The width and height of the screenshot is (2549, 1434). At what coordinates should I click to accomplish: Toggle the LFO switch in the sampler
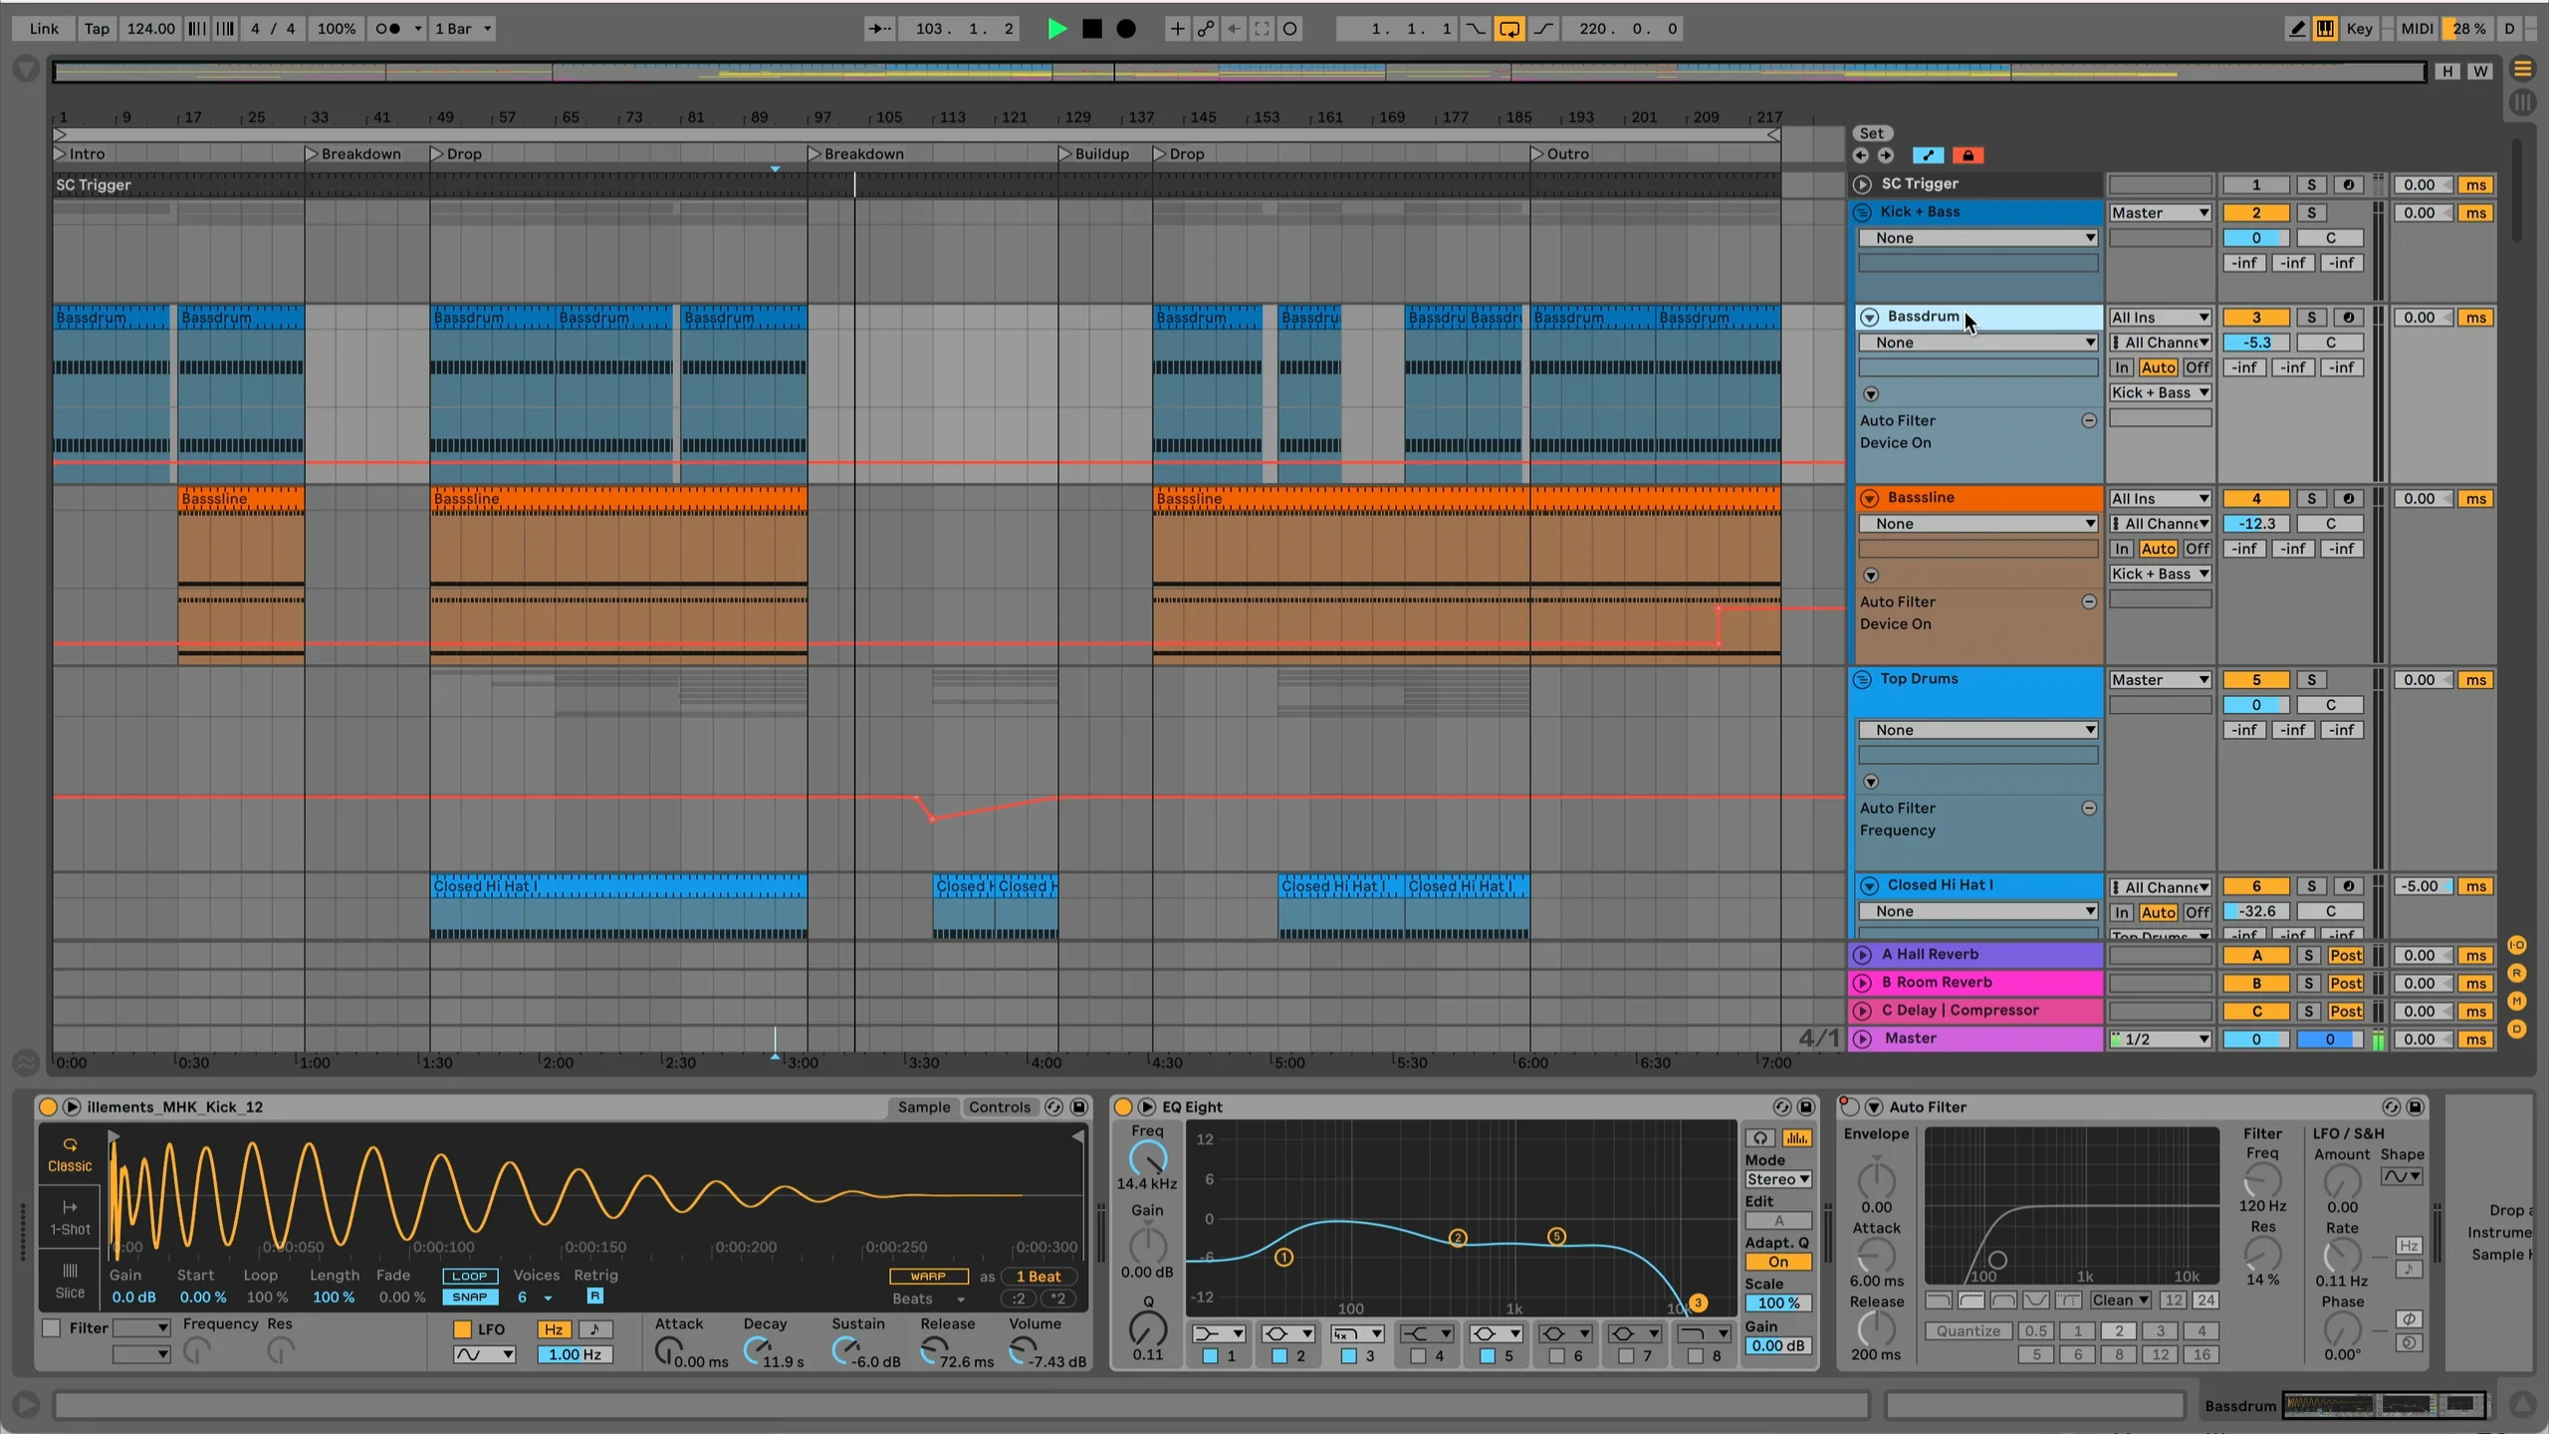pos(462,1328)
